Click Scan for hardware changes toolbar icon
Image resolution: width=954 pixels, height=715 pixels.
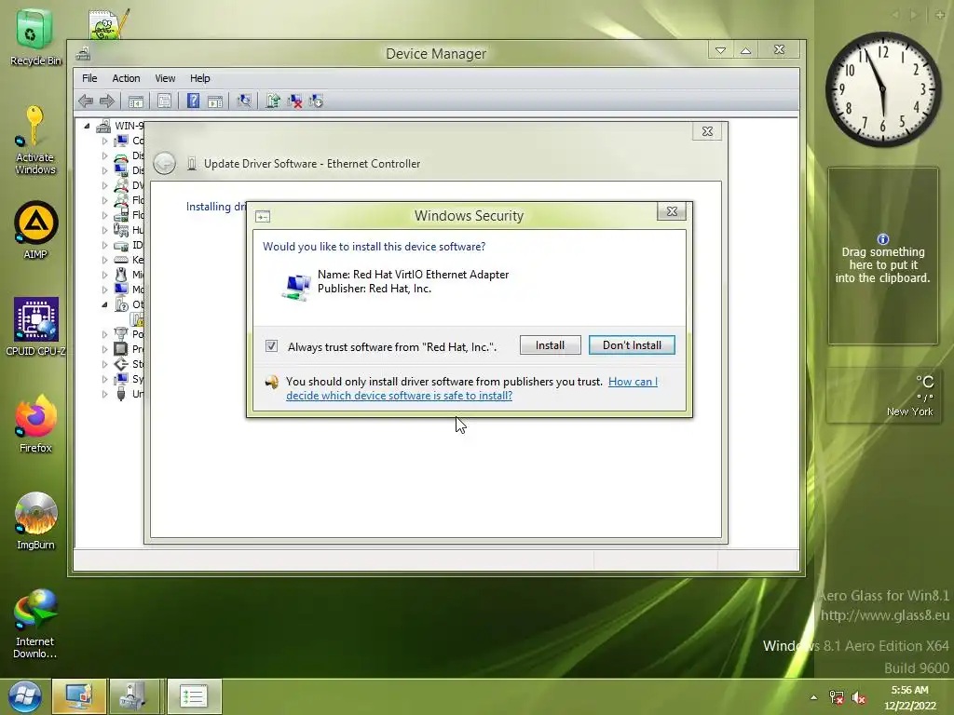point(244,101)
